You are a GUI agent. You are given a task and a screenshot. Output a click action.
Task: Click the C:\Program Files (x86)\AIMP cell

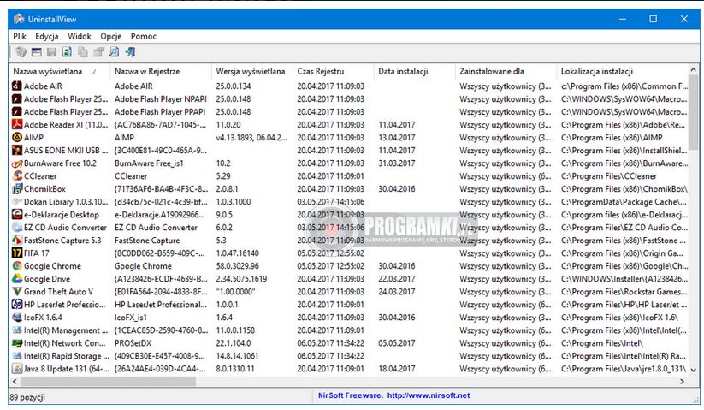tap(612, 138)
